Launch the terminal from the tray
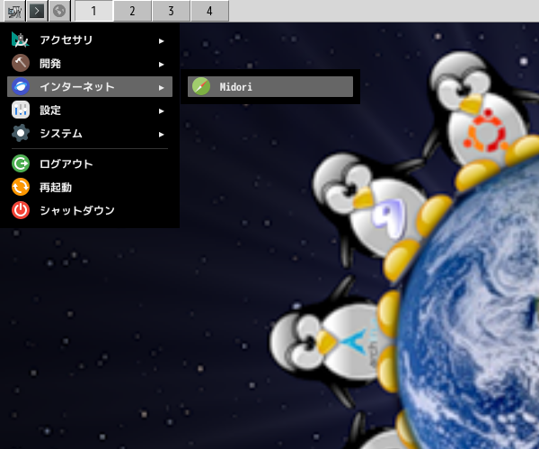Viewport: 539px width, 449px height. pyautogui.click(x=37, y=11)
